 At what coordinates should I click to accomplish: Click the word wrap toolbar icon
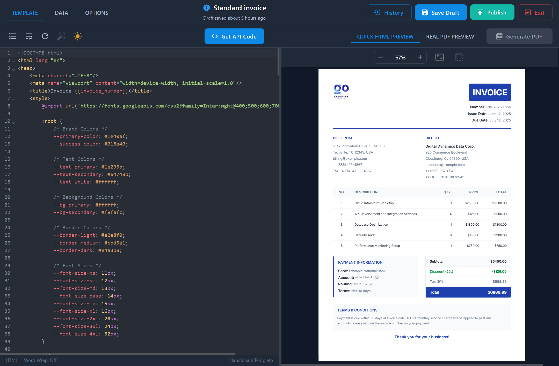point(29,36)
